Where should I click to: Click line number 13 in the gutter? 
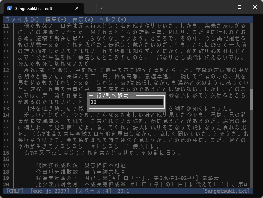pyautogui.click(x=6, y=109)
